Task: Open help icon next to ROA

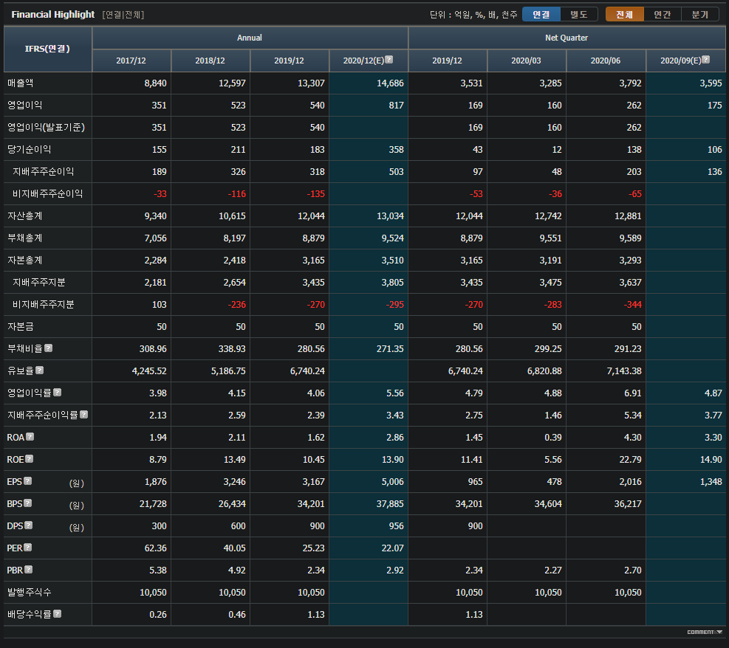Action: 30,437
